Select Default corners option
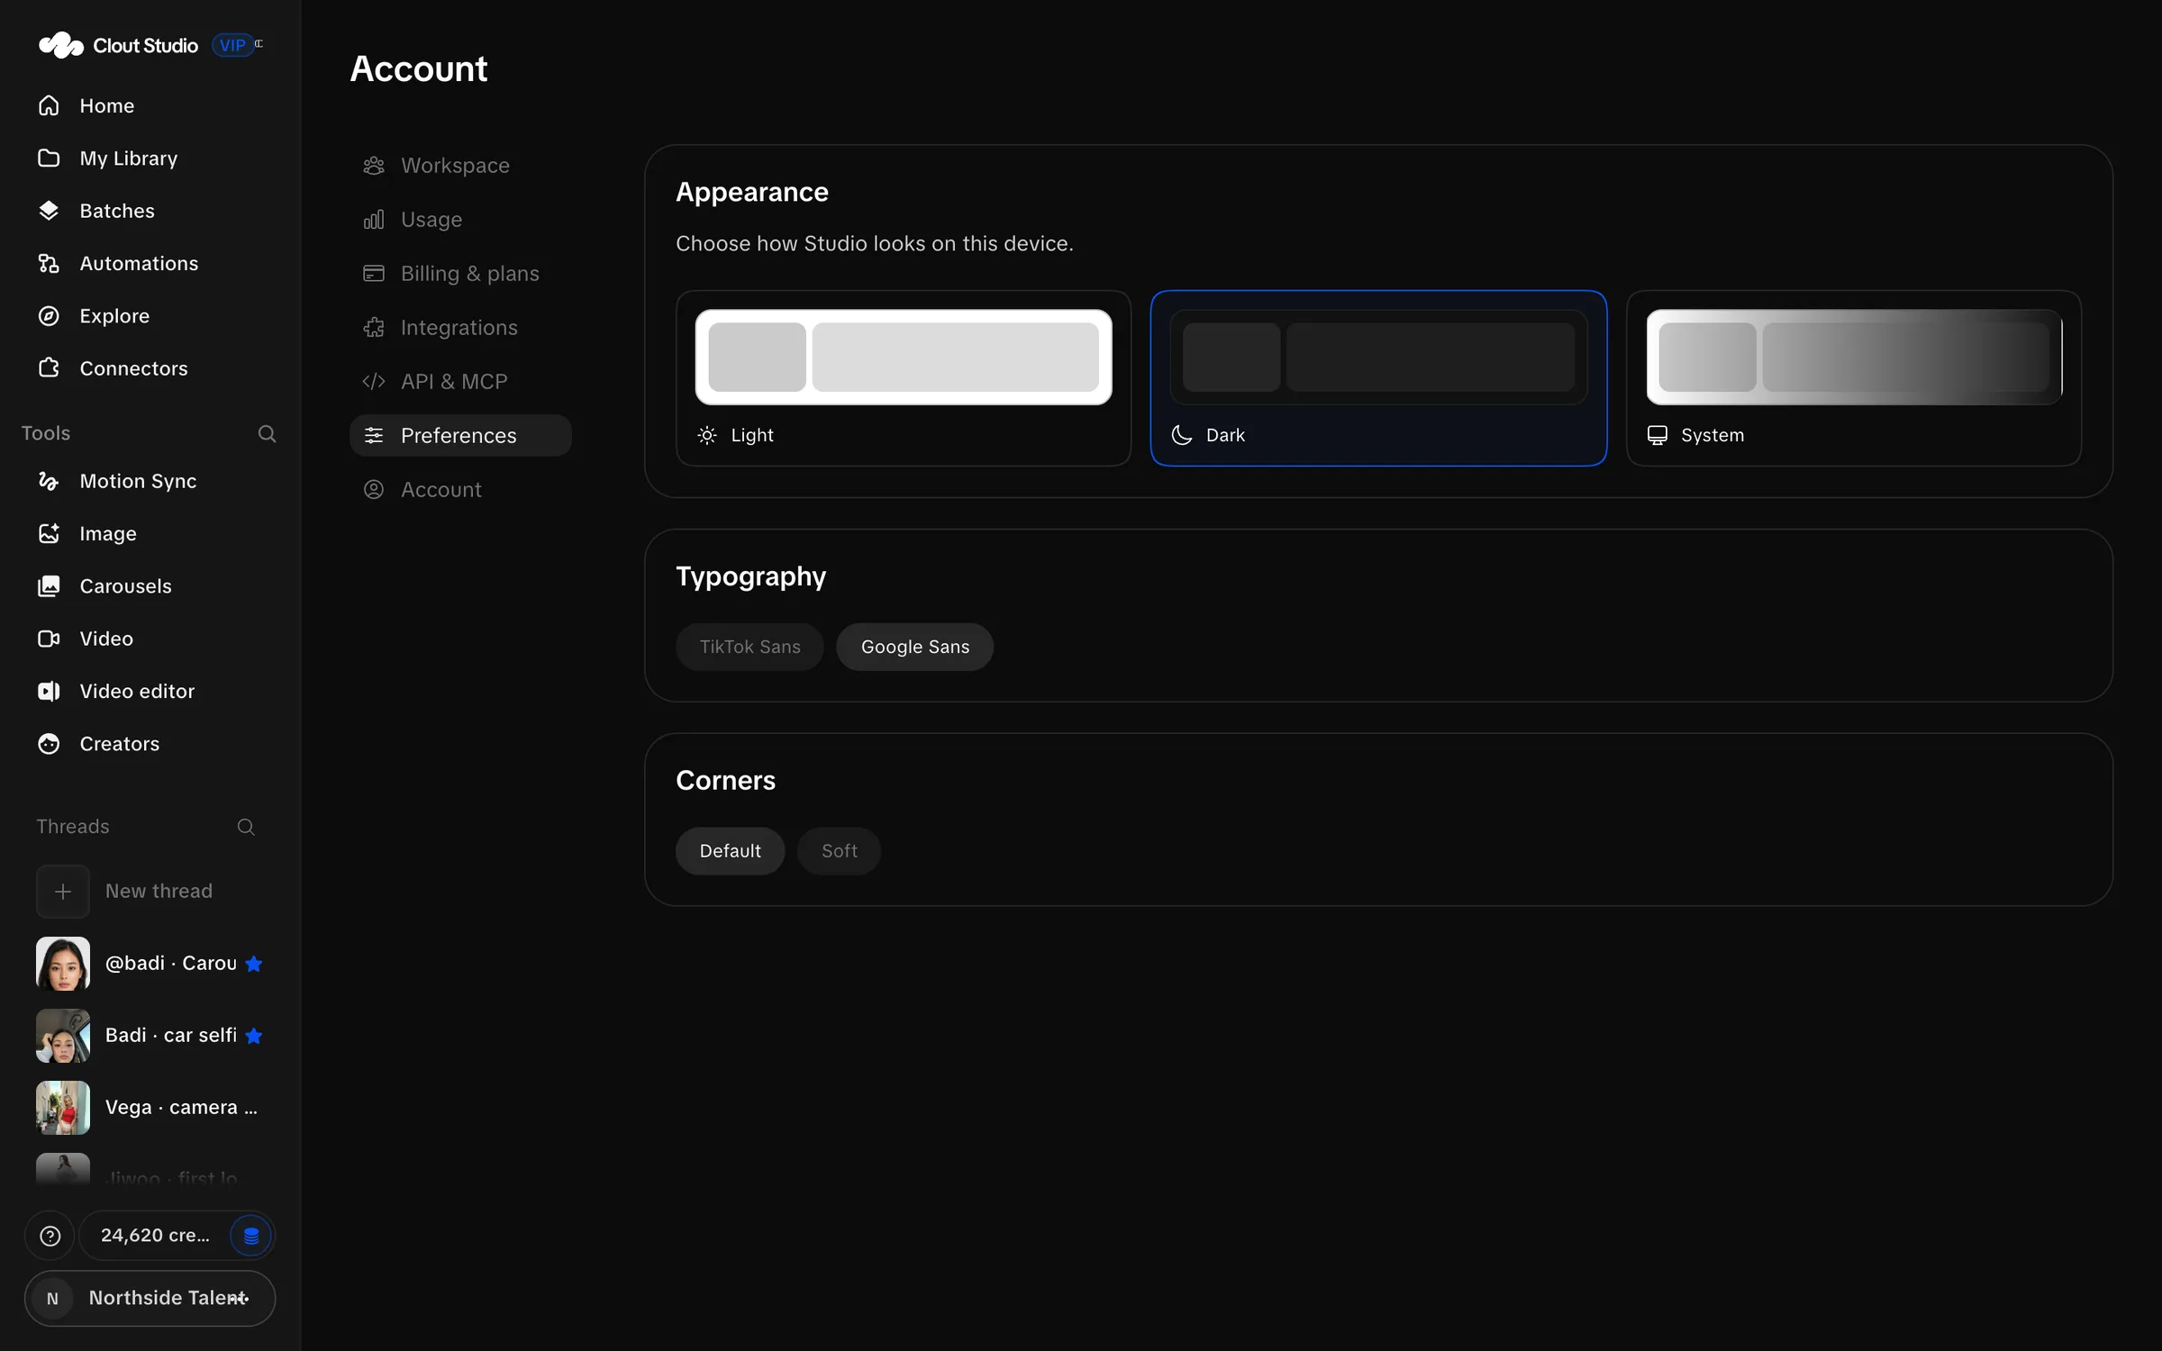The width and height of the screenshot is (2162, 1351). (731, 851)
